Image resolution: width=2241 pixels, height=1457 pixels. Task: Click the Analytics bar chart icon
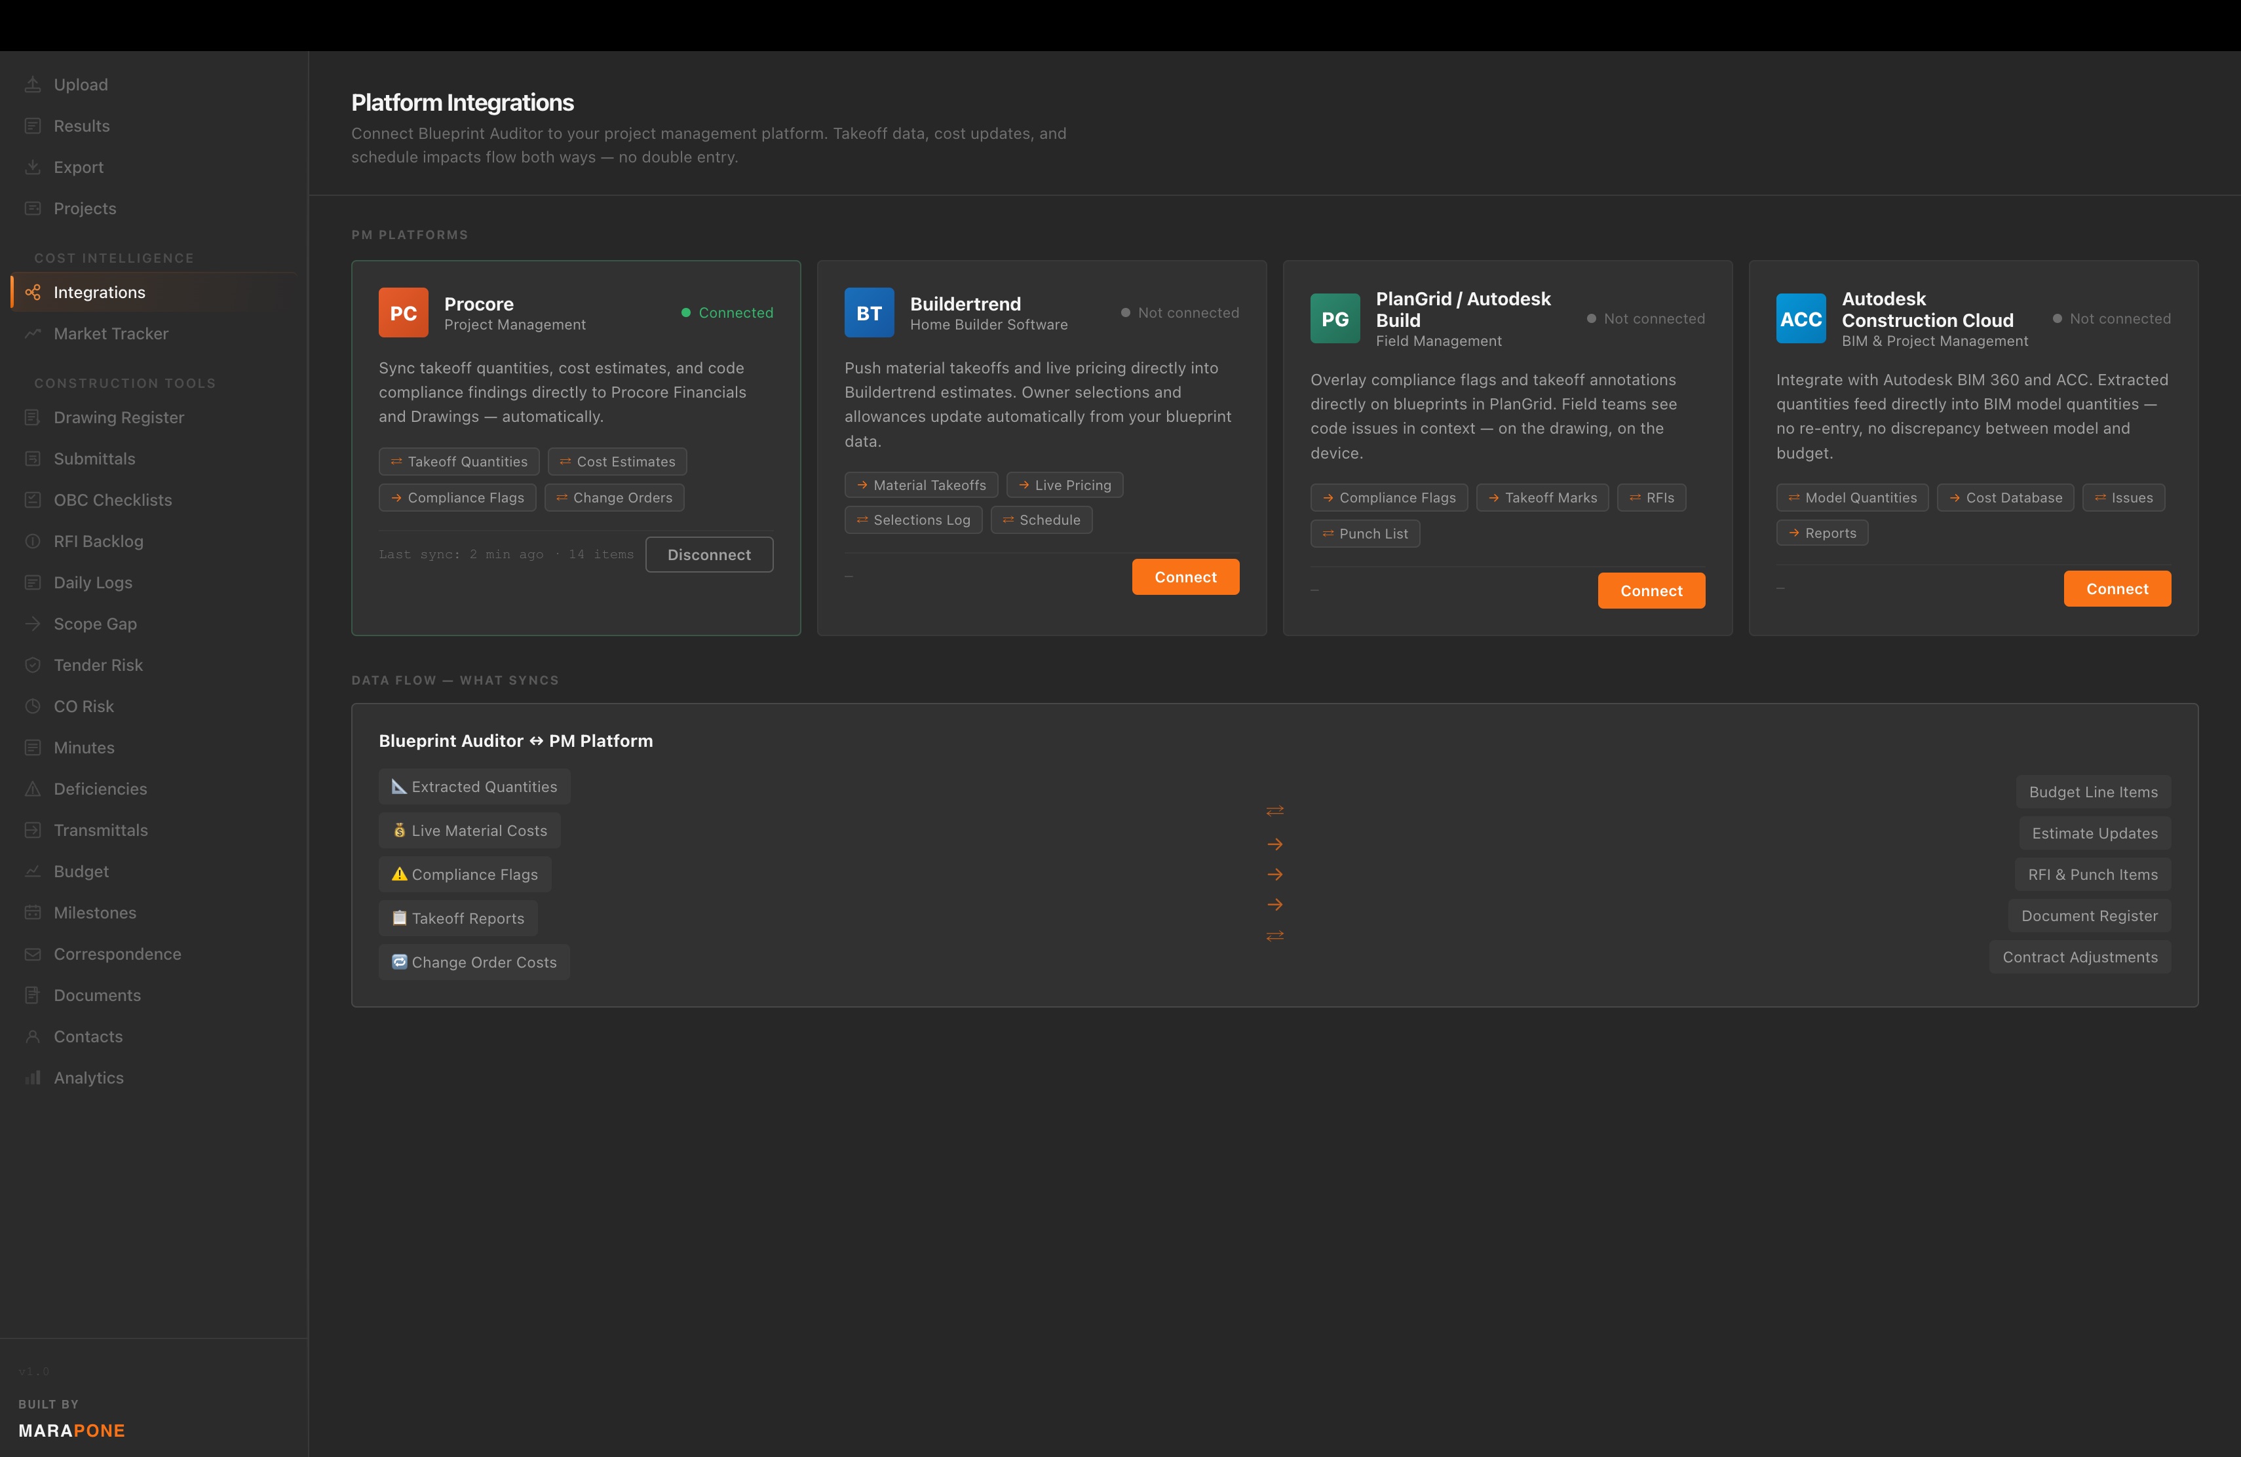click(x=33, y=1078)
